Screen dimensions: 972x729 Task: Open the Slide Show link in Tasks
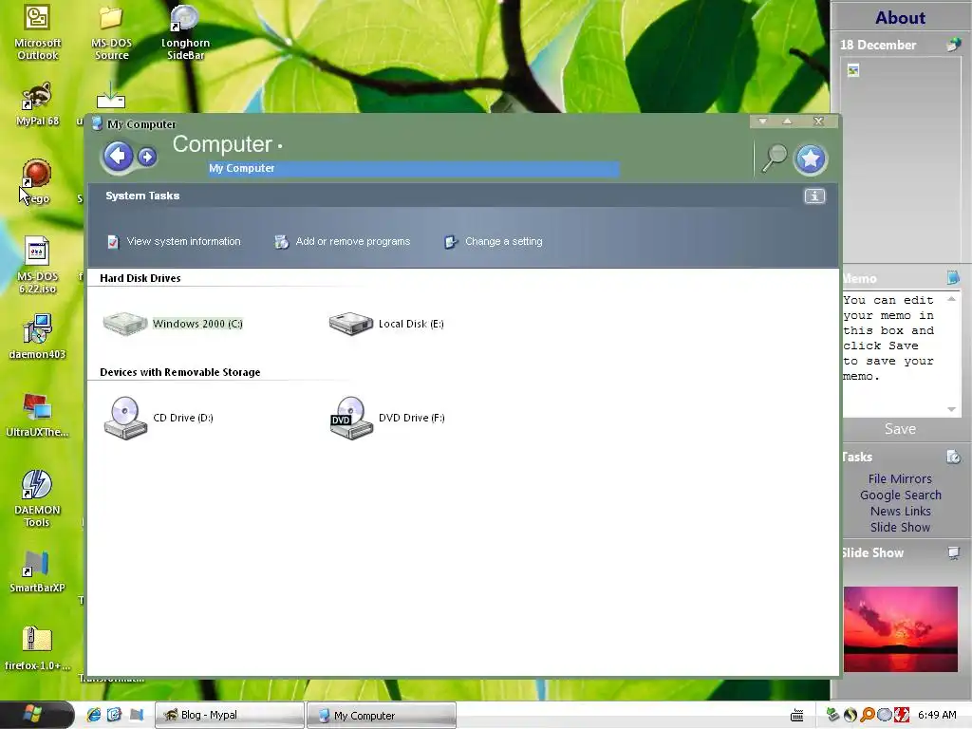(x=900, y=527)
